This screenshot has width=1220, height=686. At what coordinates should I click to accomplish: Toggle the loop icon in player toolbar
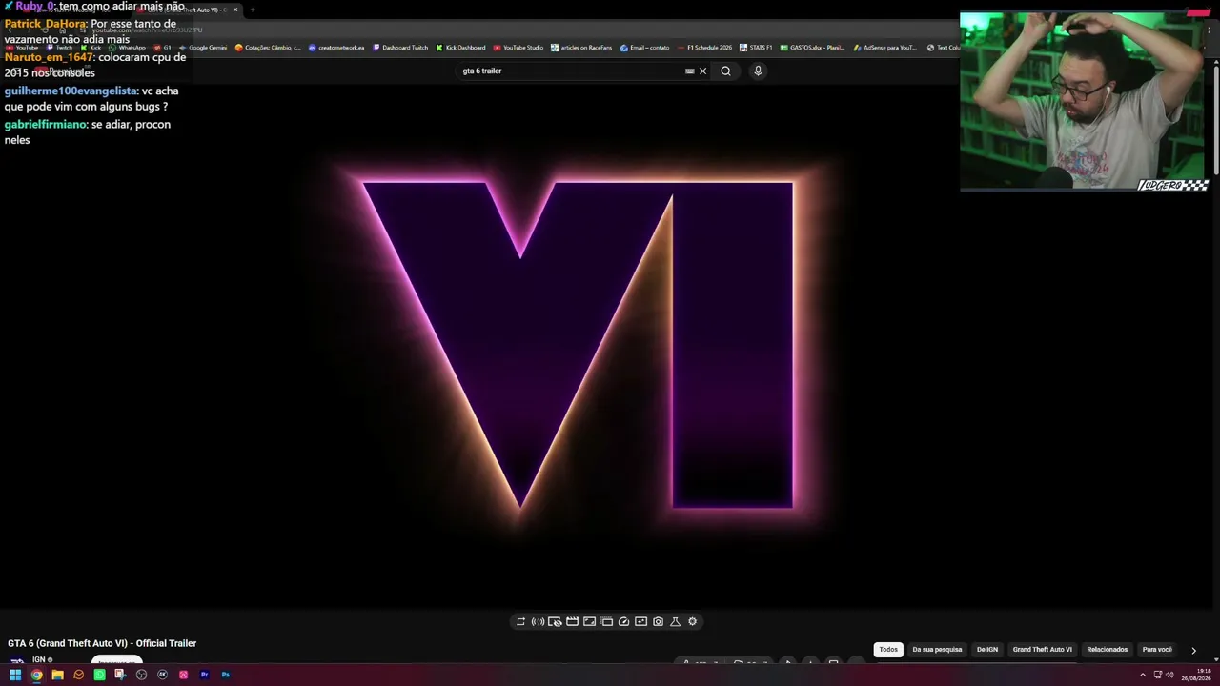pyautogui.click(x=520, y=621)
